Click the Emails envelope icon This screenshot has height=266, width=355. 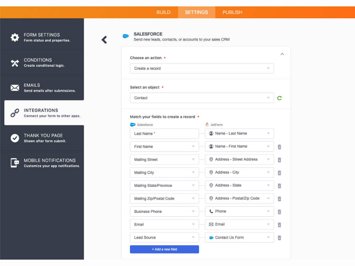(x=15, y=88)
